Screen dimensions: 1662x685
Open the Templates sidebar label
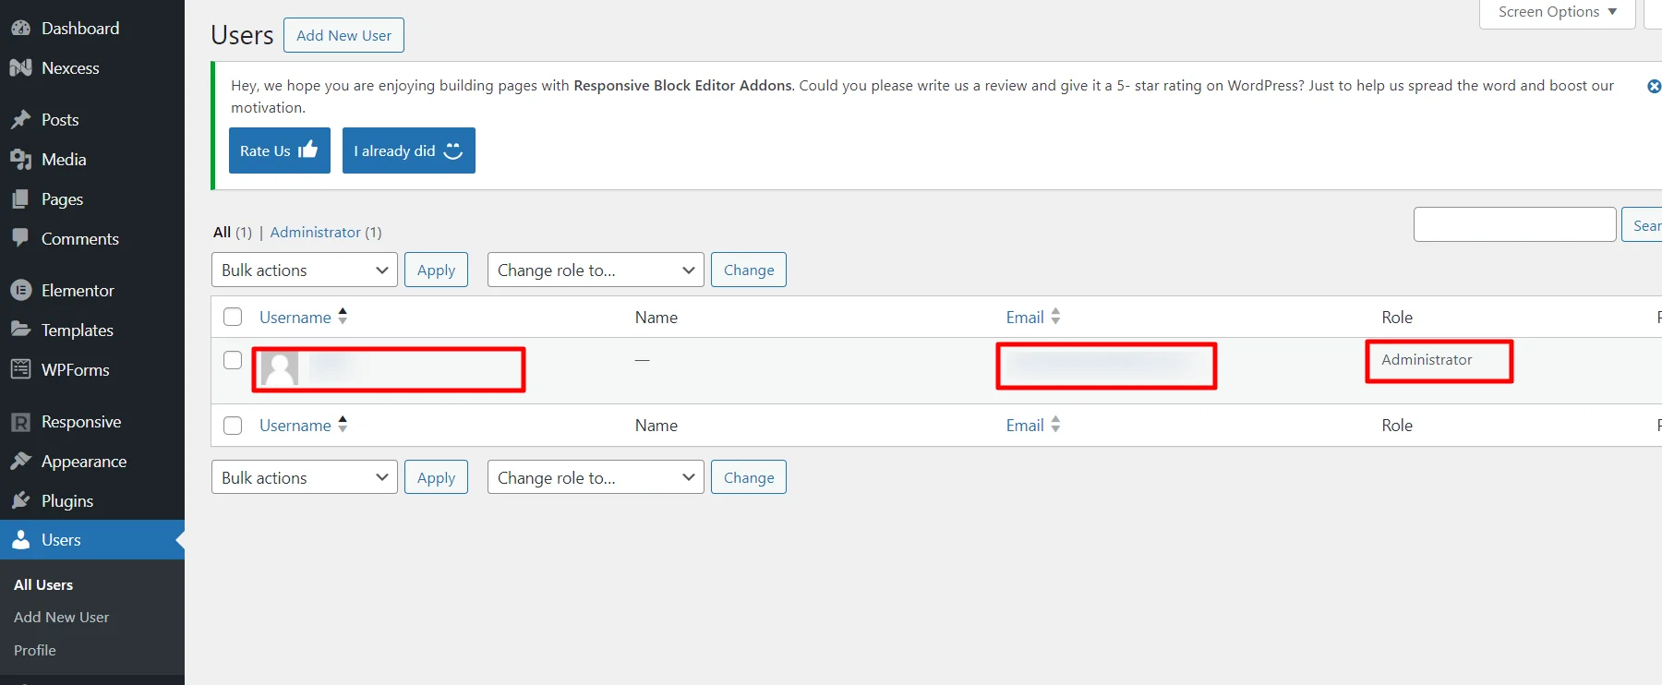[78, 330]
